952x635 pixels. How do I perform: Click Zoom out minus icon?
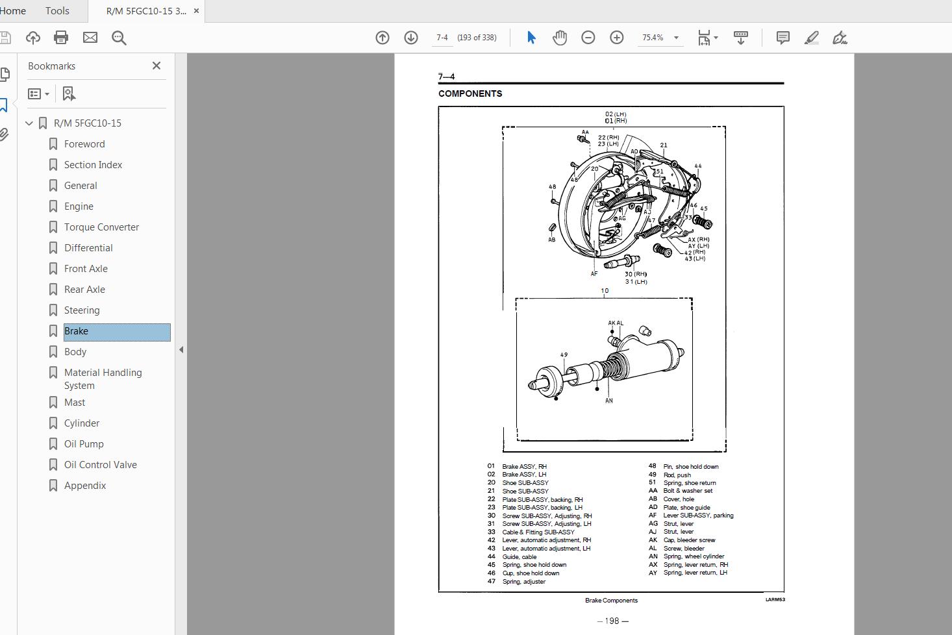click(x=588, y=37)
